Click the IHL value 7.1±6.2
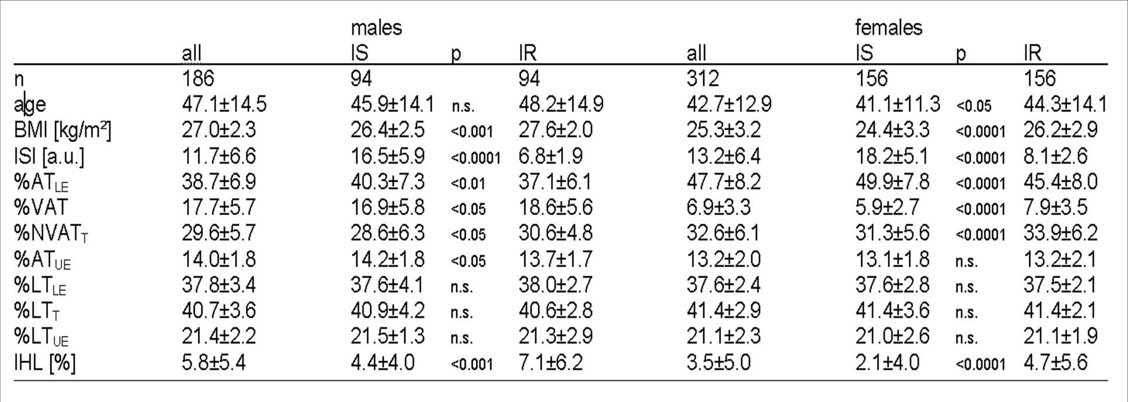This screenshot has width=1128, height=402. [551, 363]
